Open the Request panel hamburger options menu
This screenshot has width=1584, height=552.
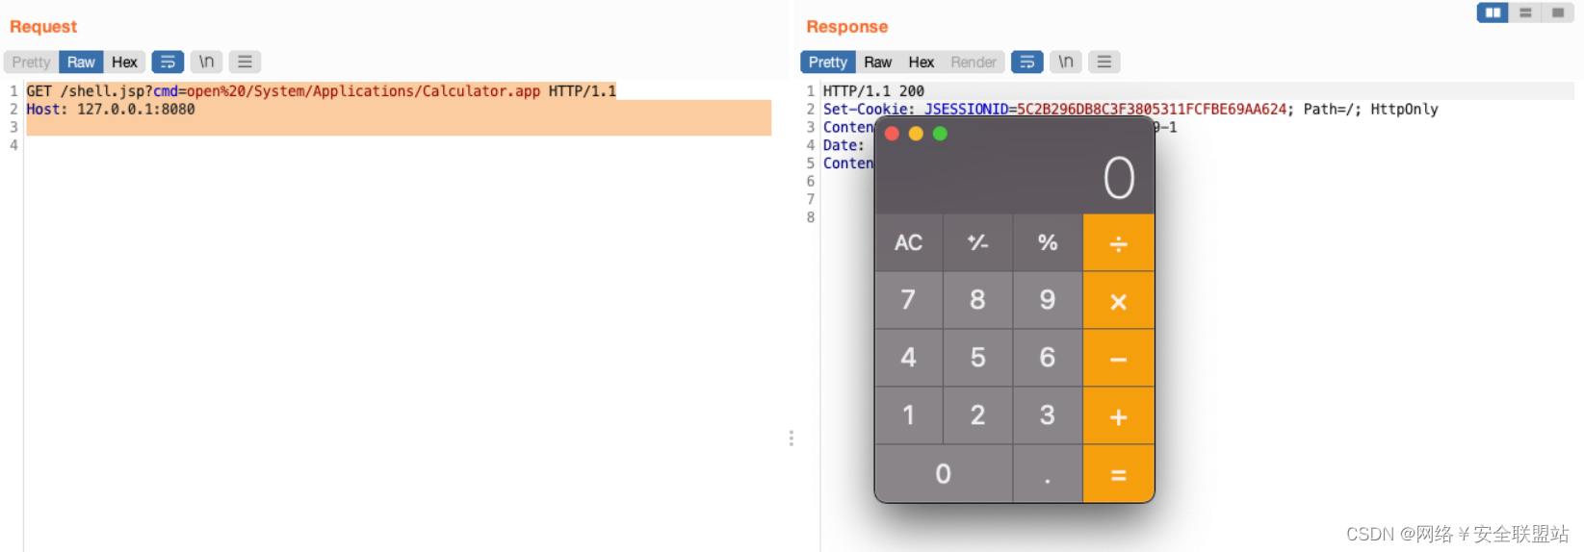245,63
